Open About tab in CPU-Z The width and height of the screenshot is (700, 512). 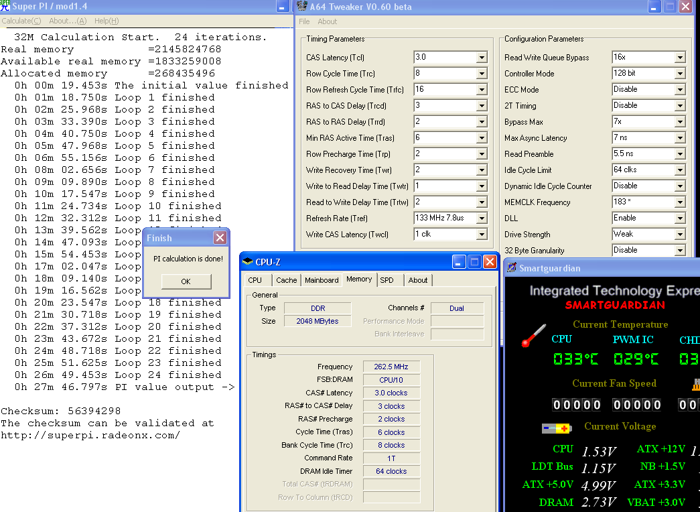pyautogui.click(x=418, y=280)
